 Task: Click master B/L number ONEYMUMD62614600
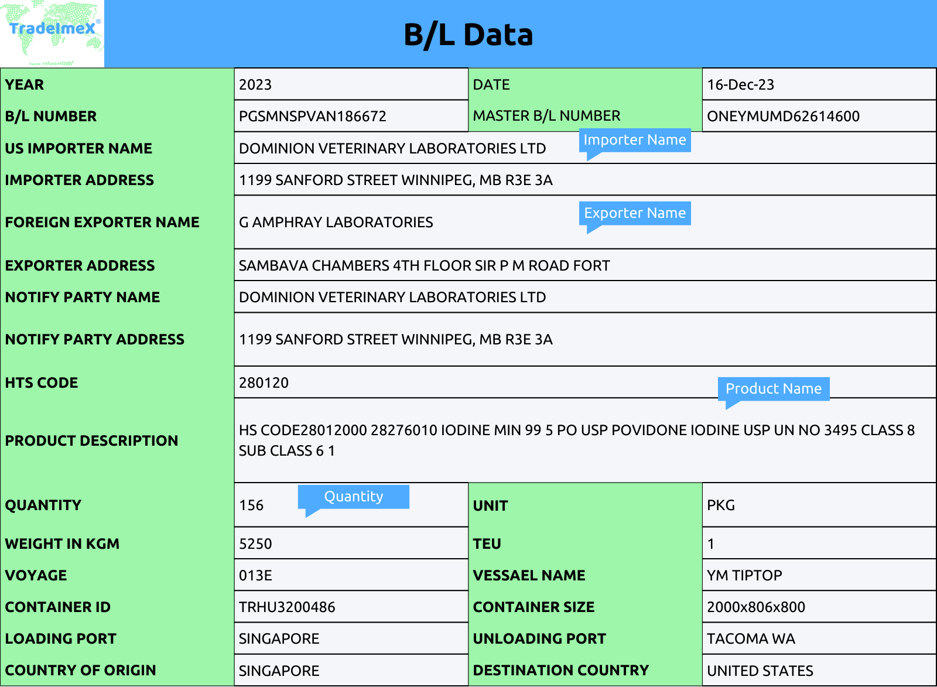(x=783, y=117)
